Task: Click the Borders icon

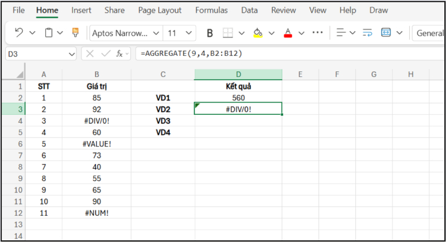Action: pyautogui.click(x=227, y=33)
